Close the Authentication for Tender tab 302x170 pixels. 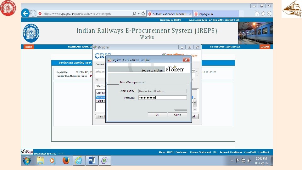(x=190, y=14)
